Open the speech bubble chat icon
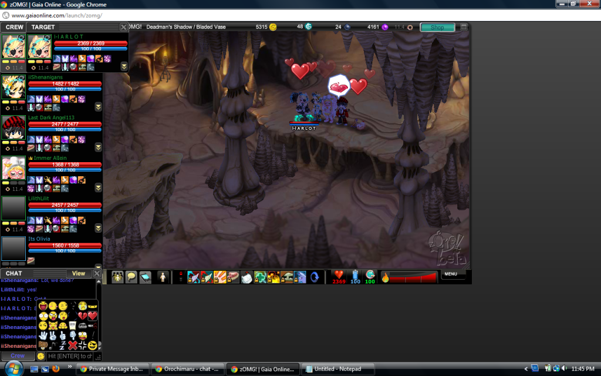601x376 pixels. [x=131, y=277]
